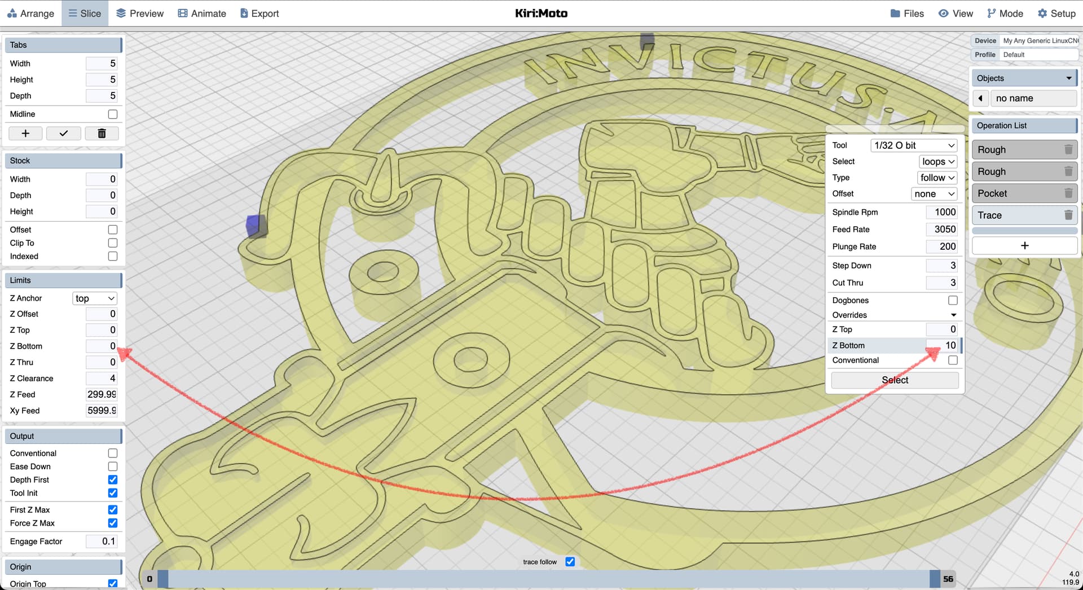Click the Select button in trace popup
Screen dimensions: 1083x590
[895, 380]
